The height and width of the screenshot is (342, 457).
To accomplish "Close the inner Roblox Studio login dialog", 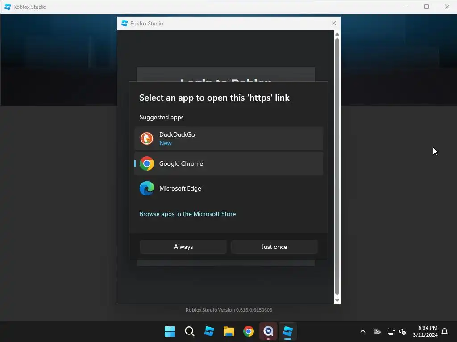I will tap(334, 23).
